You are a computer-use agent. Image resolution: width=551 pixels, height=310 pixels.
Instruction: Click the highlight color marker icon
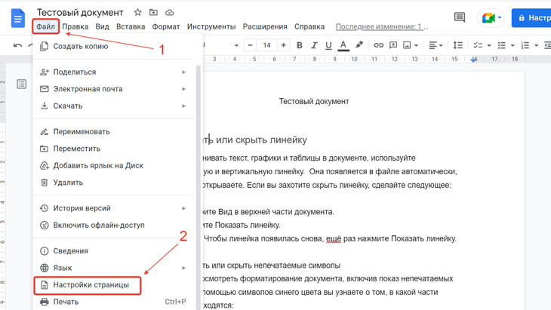click(359, 45)
